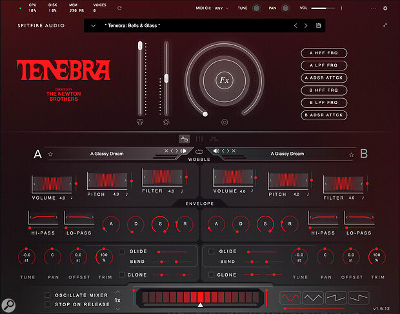The height and width of the screenshot is (314, 400).
Task: Click the TUNE knob in top bar
Action: (x=256, y=8)
